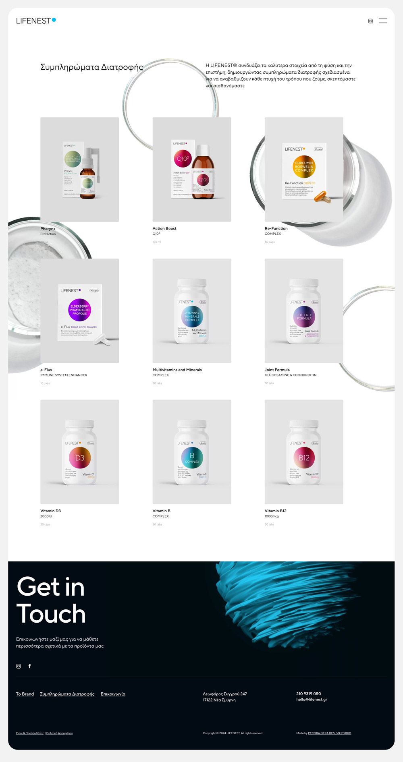
Task: Open the header Instagram icon
Action: click(370, 21)
